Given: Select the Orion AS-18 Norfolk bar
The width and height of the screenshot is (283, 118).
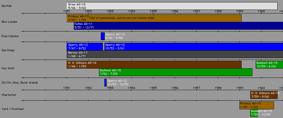Looking at the screenshot, I should point(172,6).
